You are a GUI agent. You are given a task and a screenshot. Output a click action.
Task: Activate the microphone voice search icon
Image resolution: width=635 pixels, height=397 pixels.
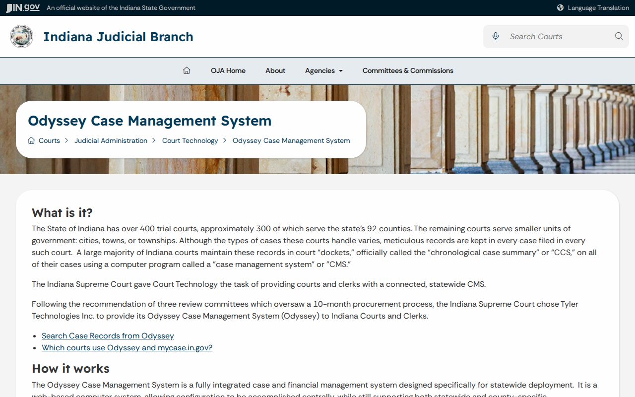[495, 36]
